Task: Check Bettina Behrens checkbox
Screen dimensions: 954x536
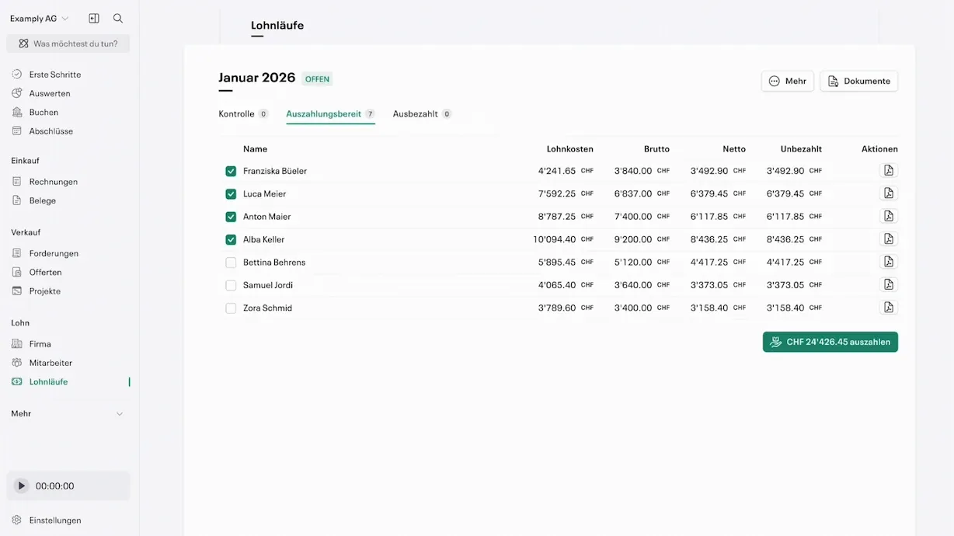Action: pos(231,263)
